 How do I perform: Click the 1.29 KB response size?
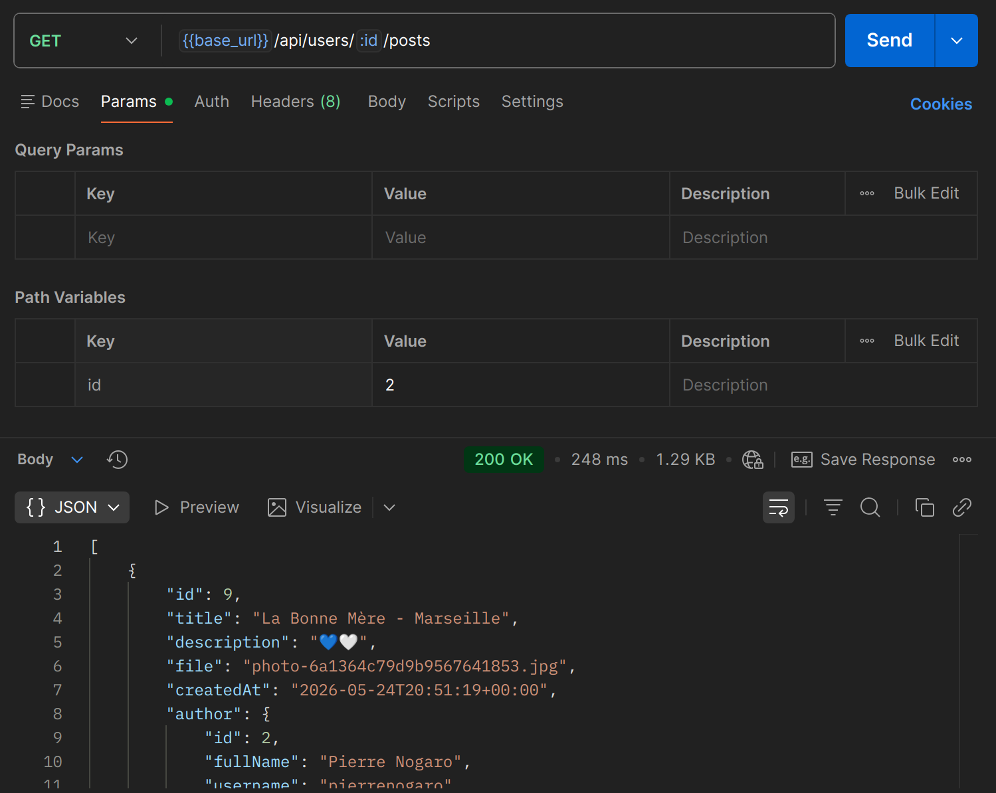(685, 460)
